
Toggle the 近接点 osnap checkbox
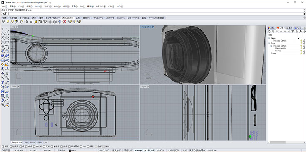point(11,146)
